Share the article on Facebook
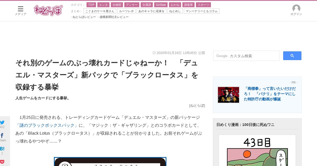 click(2, 135)
